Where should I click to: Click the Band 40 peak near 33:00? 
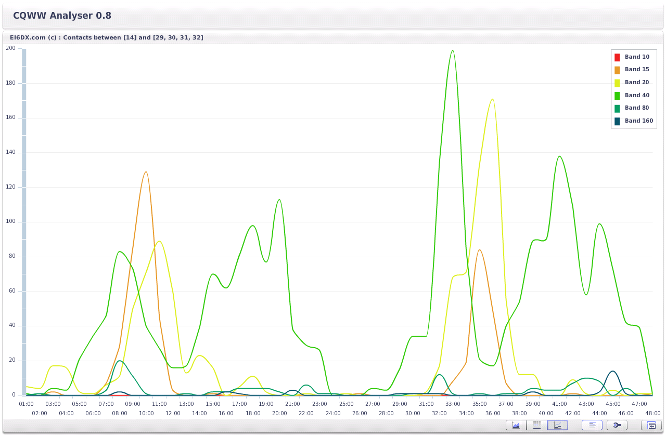coord(453,50)
